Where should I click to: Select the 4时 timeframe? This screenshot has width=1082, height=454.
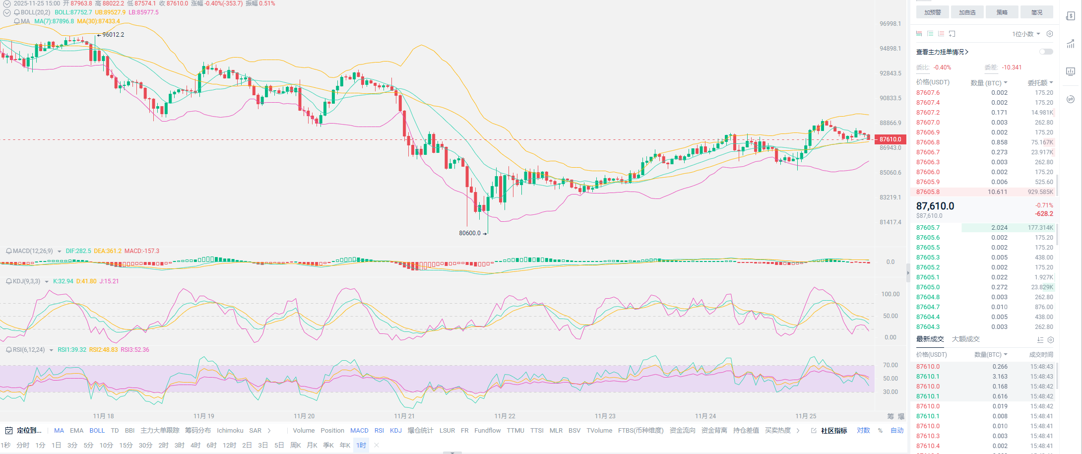[195, 445]
